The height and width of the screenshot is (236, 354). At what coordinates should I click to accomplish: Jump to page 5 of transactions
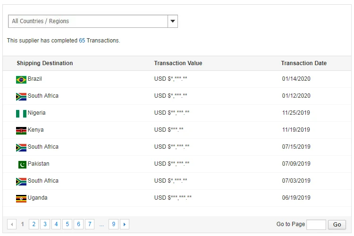67,224
